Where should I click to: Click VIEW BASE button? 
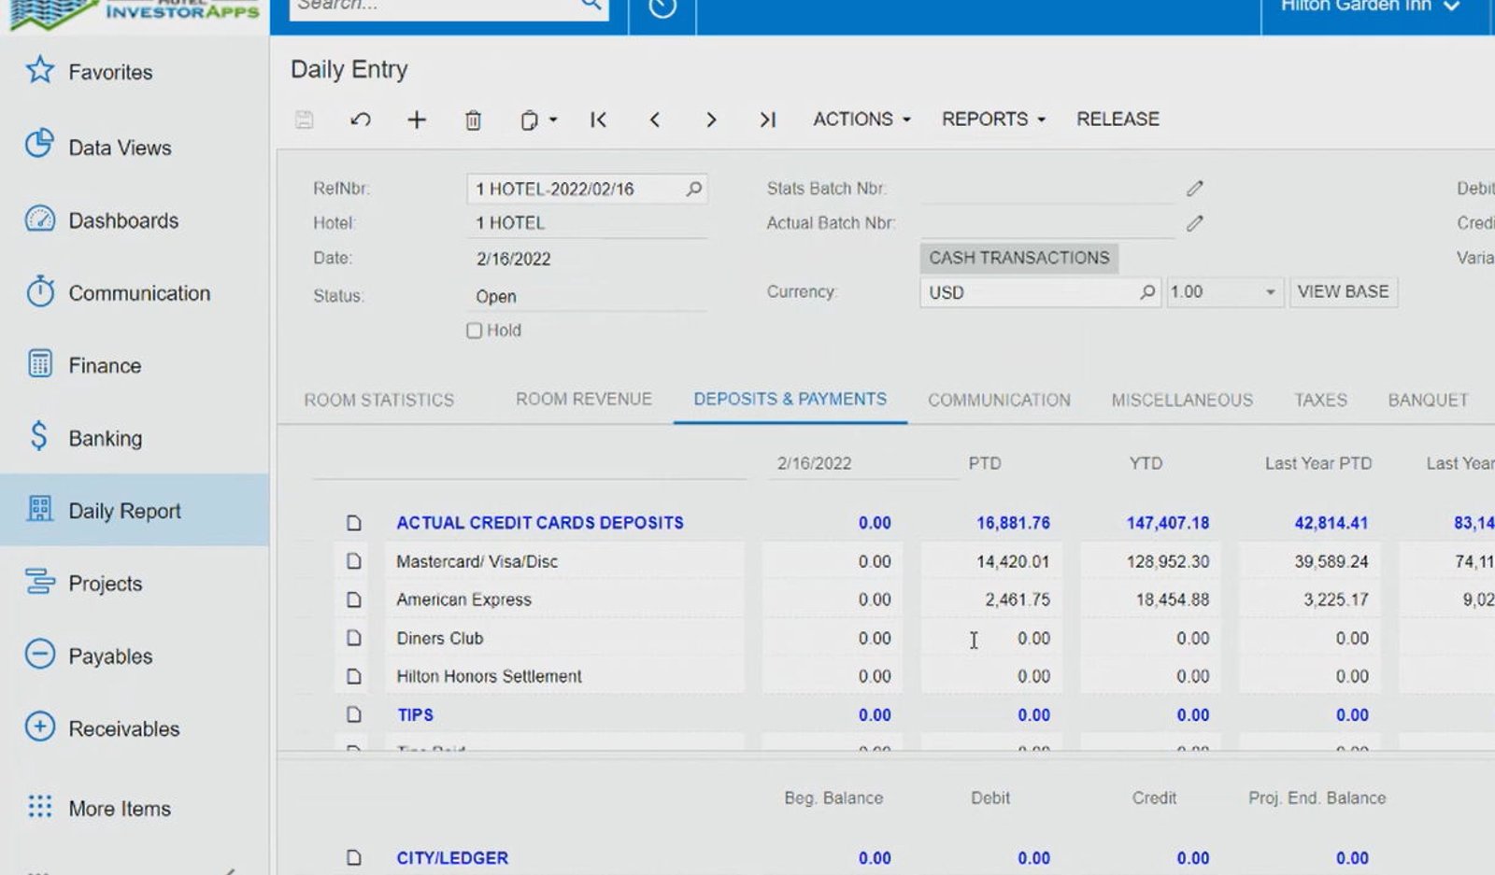[1343, 291]
